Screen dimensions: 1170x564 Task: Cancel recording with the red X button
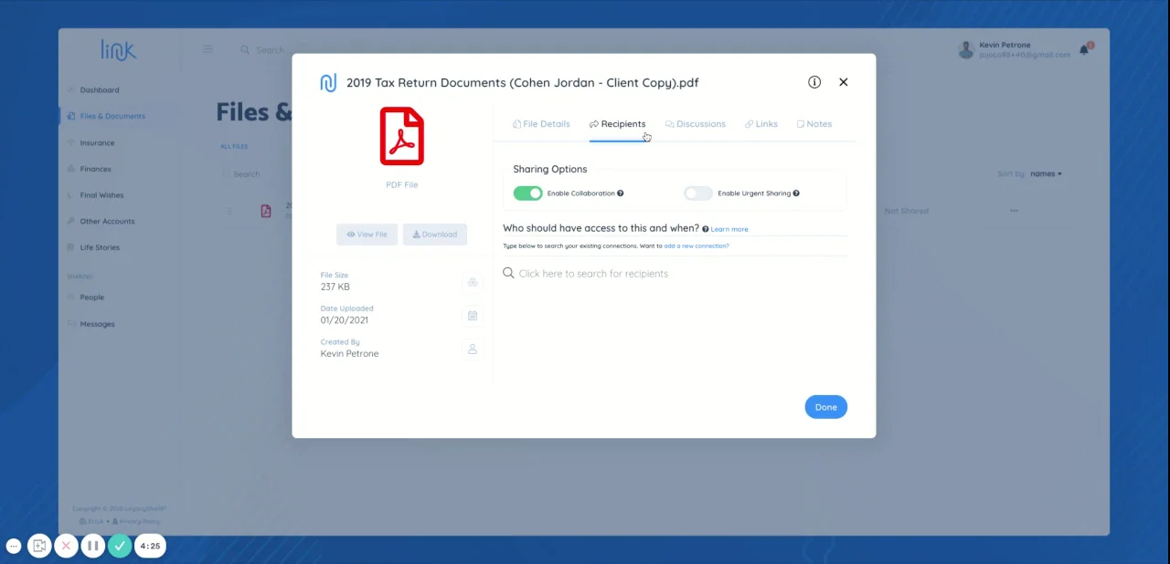point(66,546)
